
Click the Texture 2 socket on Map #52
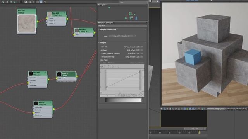tap(47, 23)
